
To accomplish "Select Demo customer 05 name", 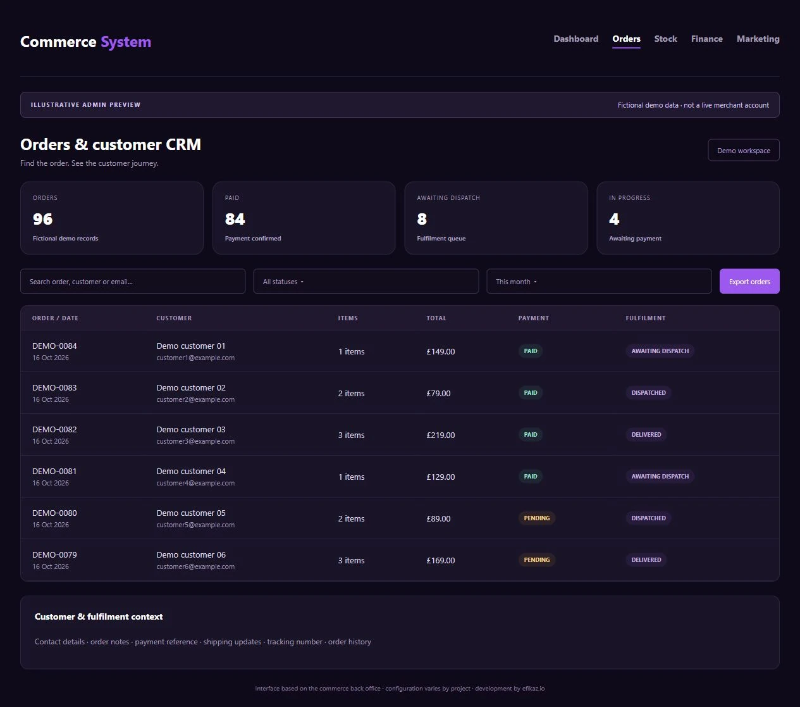I will [x=191, y=513].
